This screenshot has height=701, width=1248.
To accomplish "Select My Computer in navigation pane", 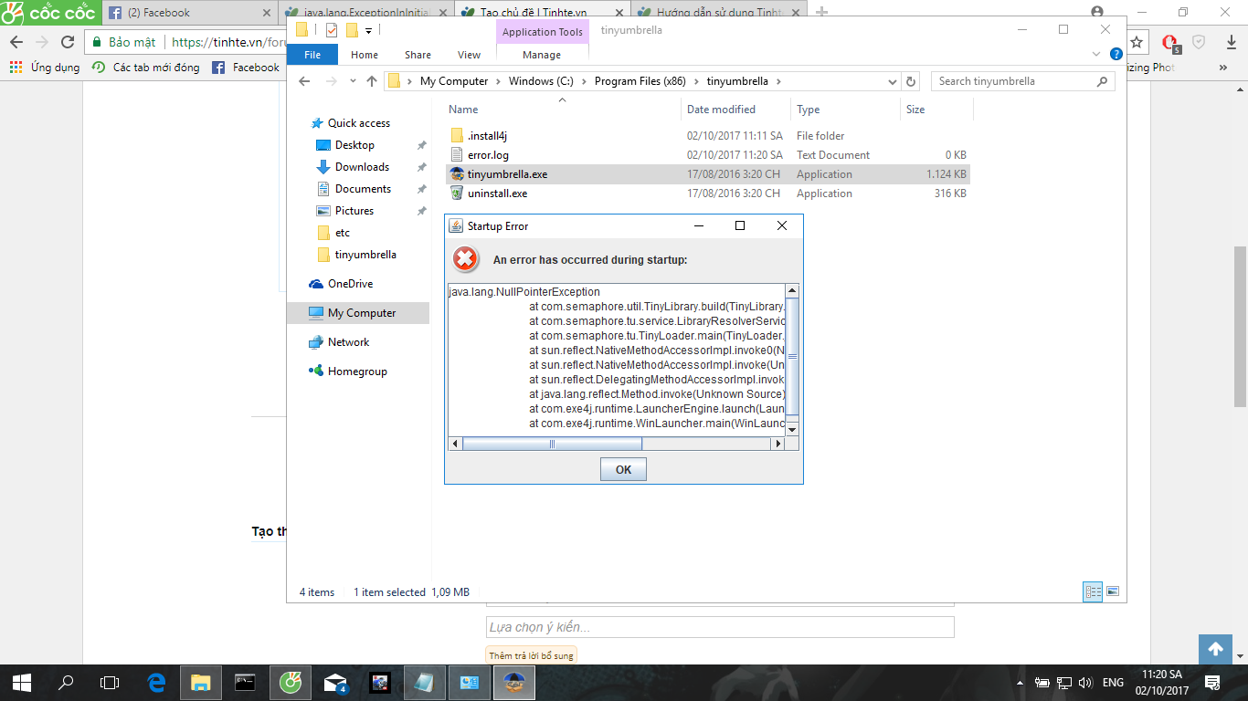I will pyautogui.click(x=358, y=313).
